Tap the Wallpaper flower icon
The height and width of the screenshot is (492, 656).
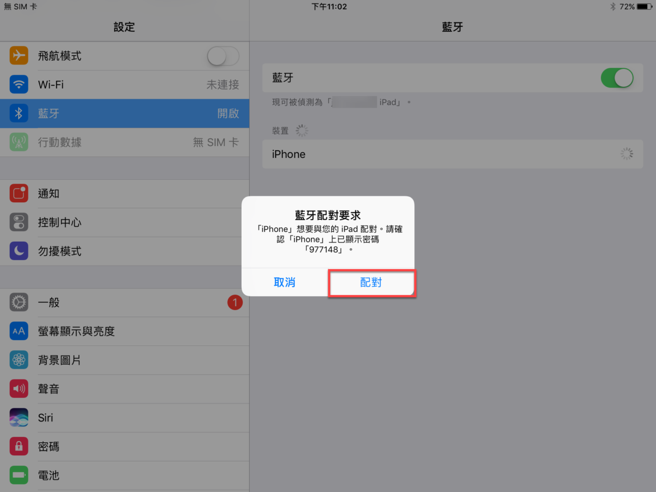coord(19,360)
